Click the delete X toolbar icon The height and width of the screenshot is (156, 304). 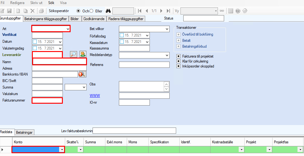click(32, 11)
